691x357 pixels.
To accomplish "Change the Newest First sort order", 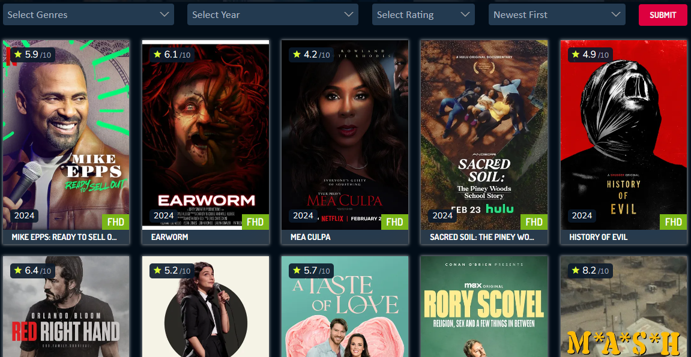I will pos(557,14).
